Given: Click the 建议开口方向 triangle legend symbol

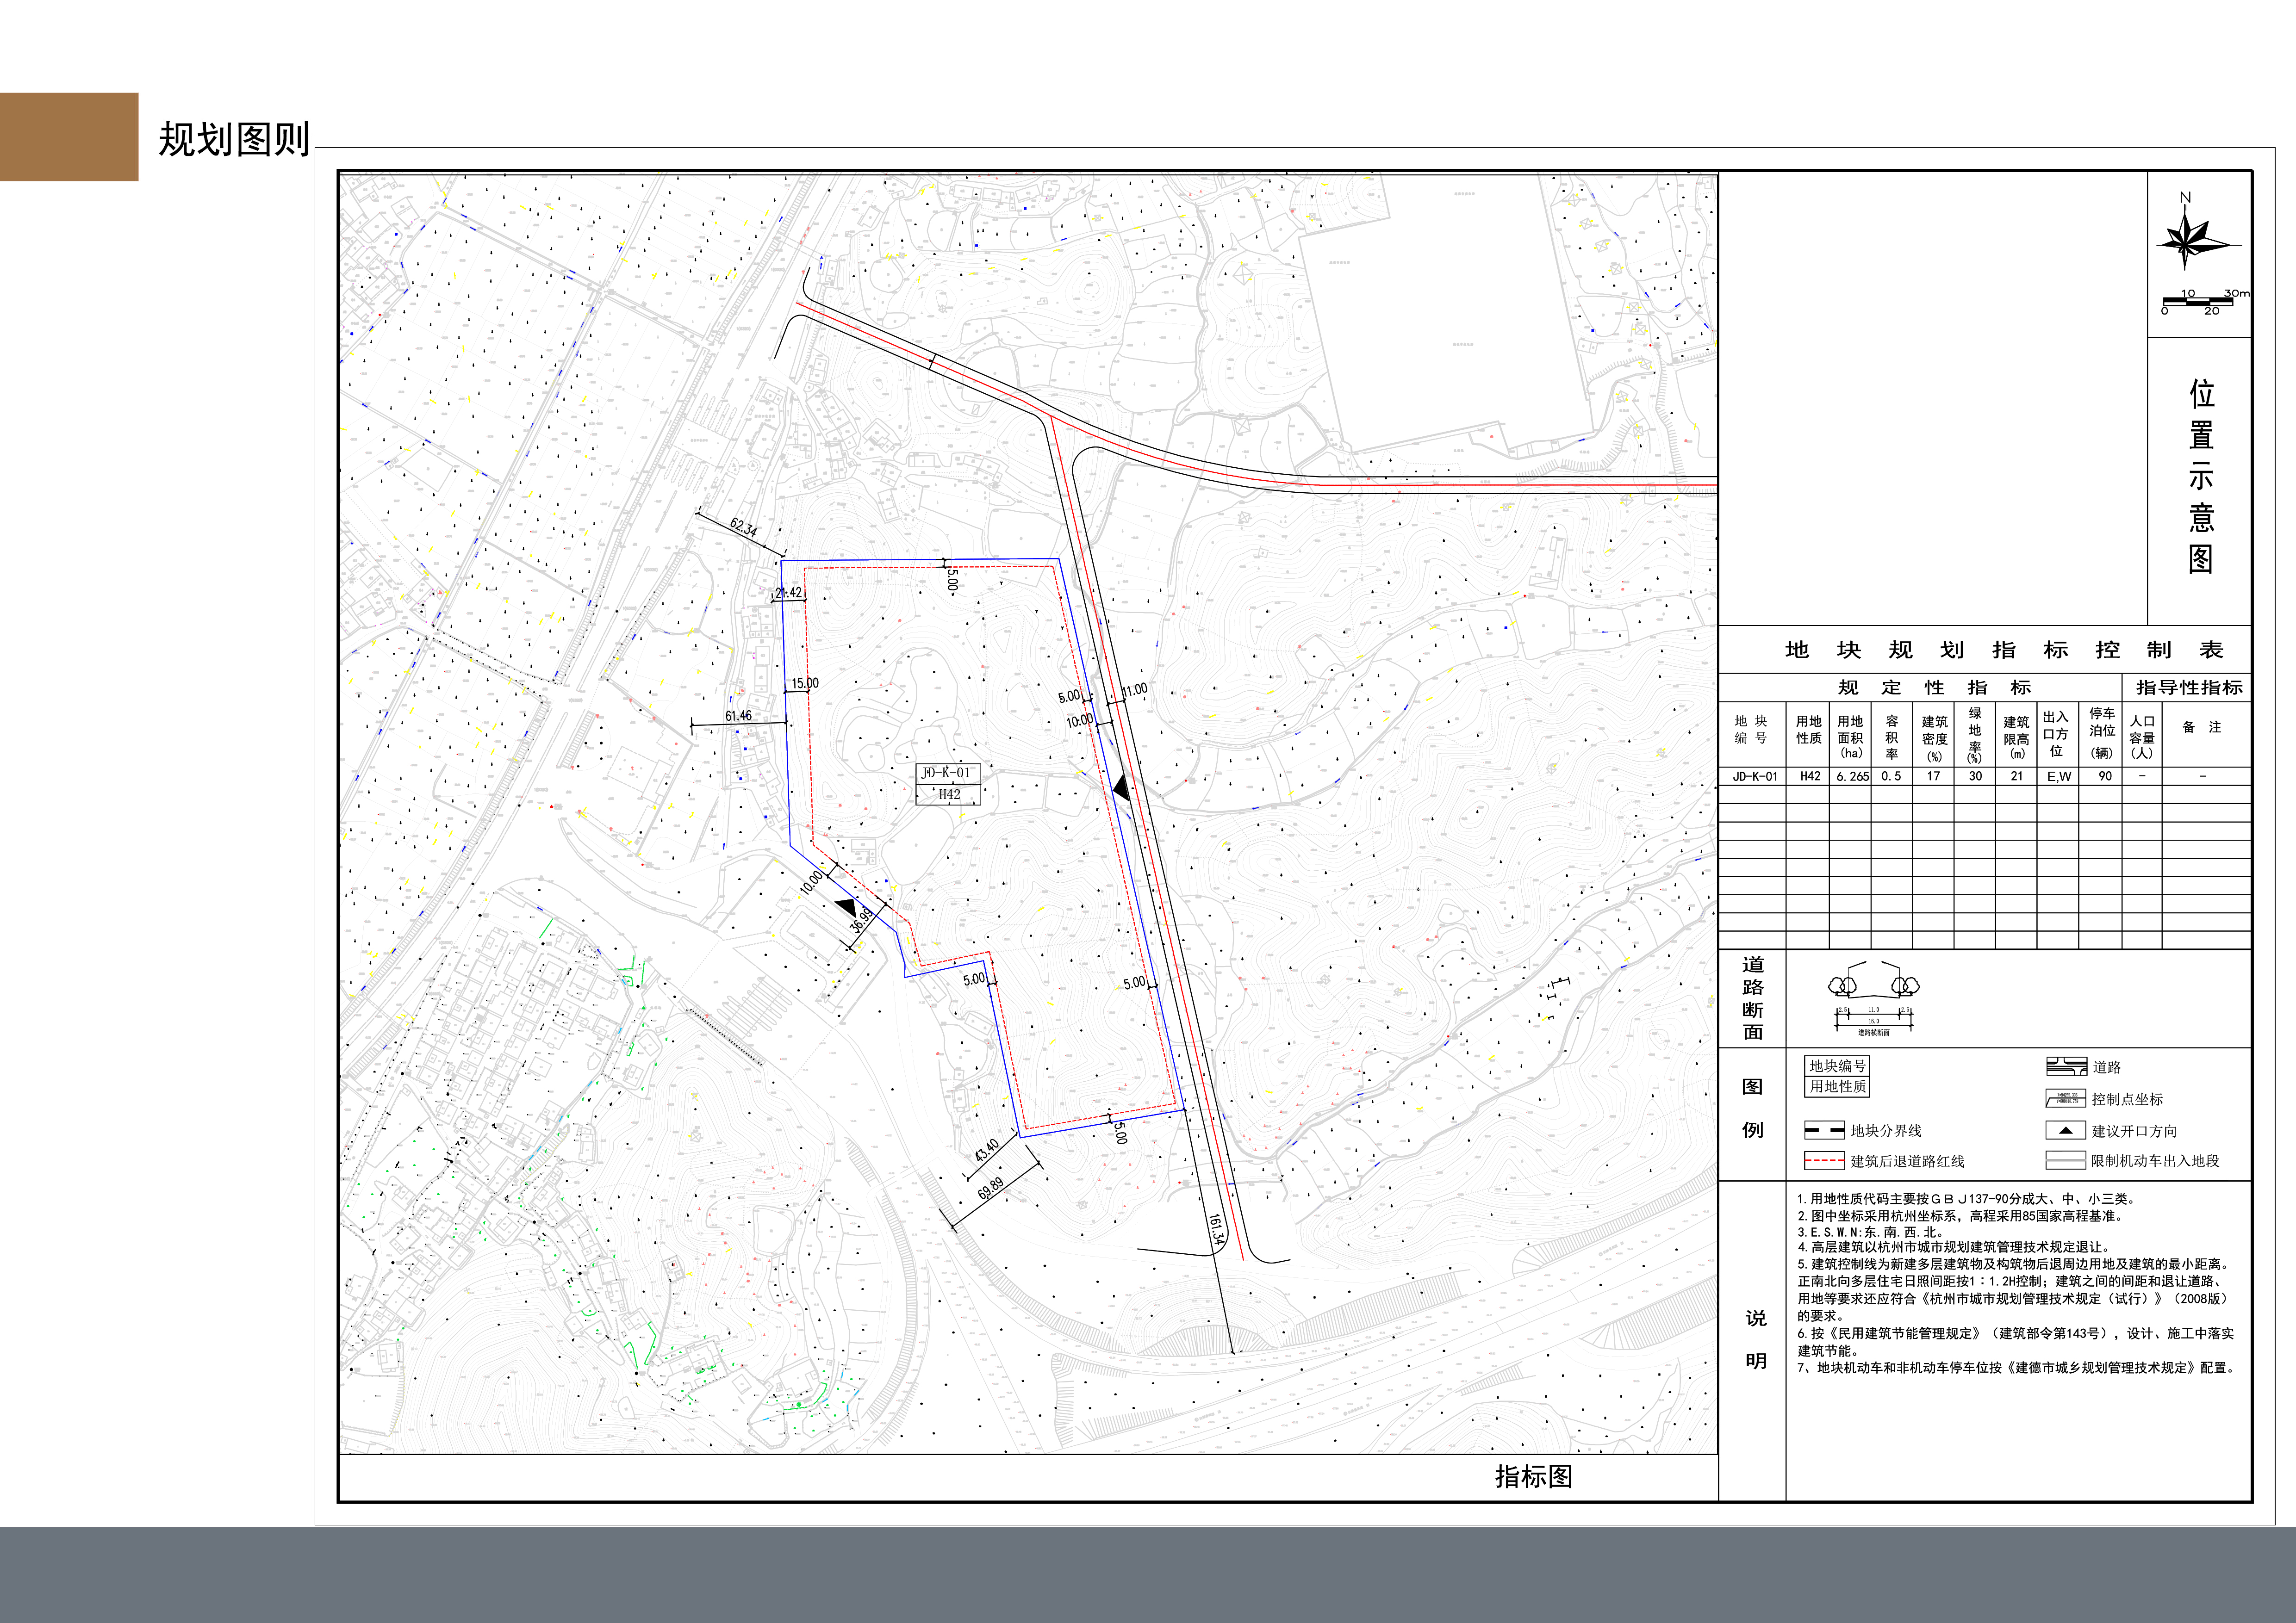Looking at the screenshot, I should click(2065, 1130).
